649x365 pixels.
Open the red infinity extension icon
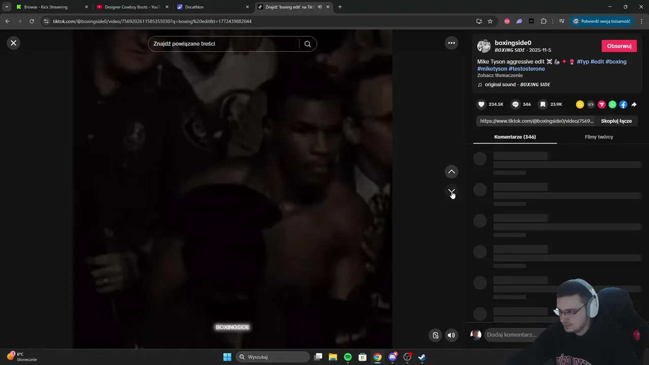pos(507,21)
